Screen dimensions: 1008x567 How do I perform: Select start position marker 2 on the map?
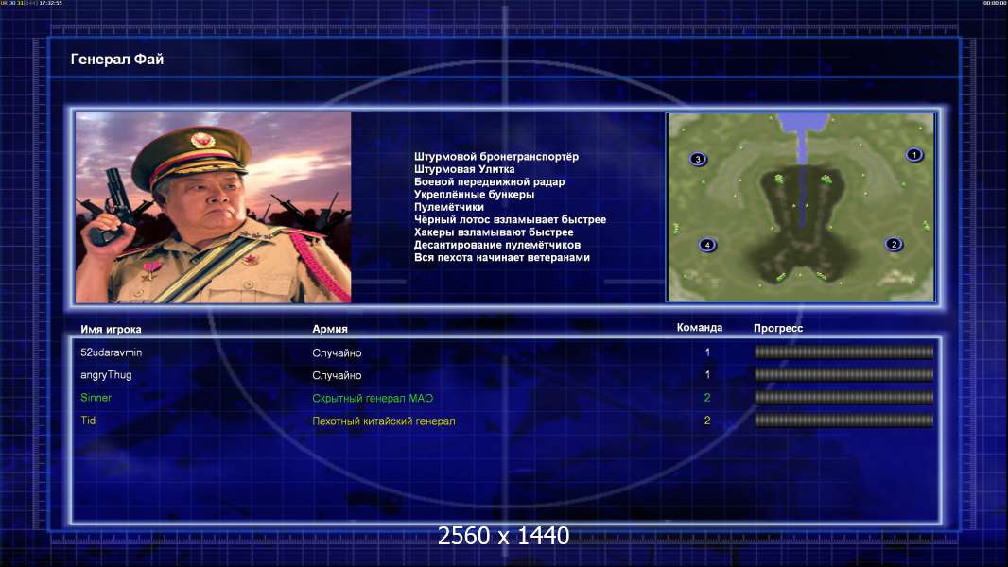click(894, 244)
